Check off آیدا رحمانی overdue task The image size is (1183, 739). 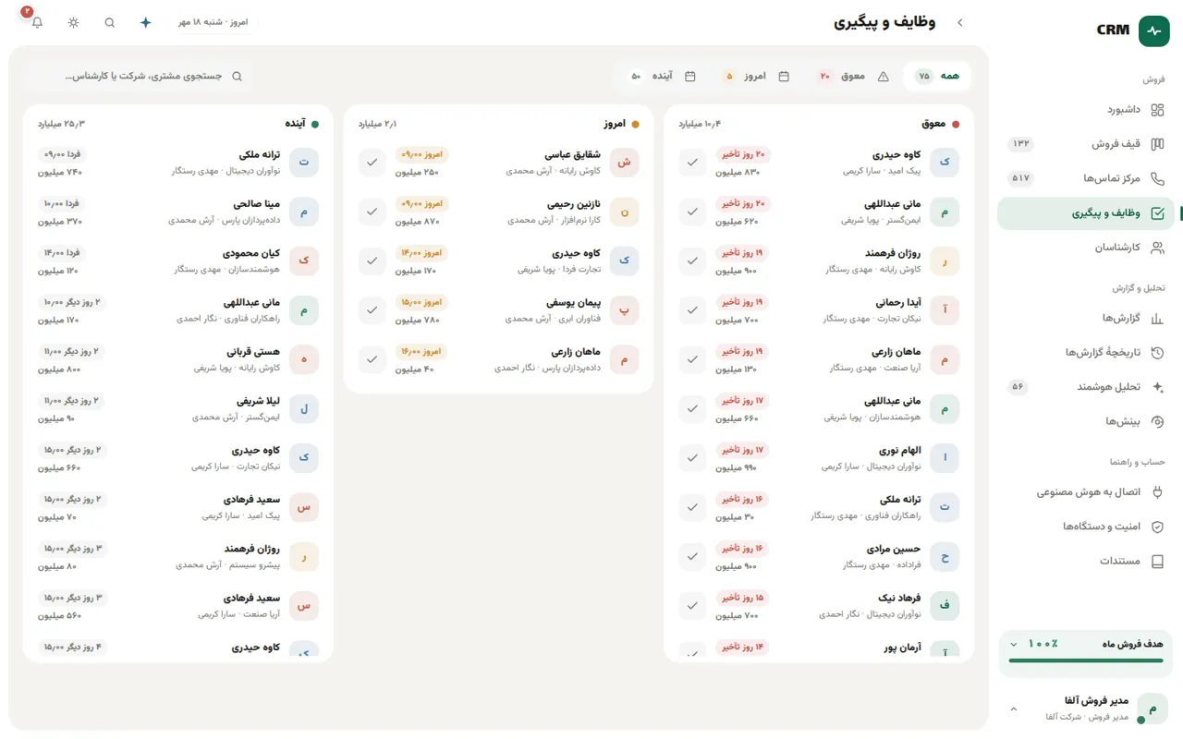pos(693,310)
